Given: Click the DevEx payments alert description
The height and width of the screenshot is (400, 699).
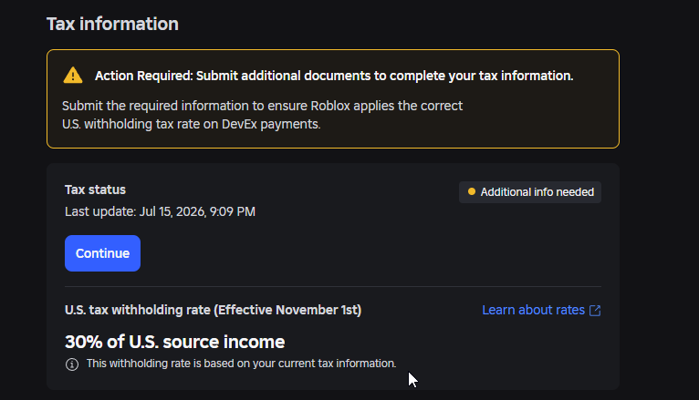Looking at the screenshot, I should (x=192, y=124).
